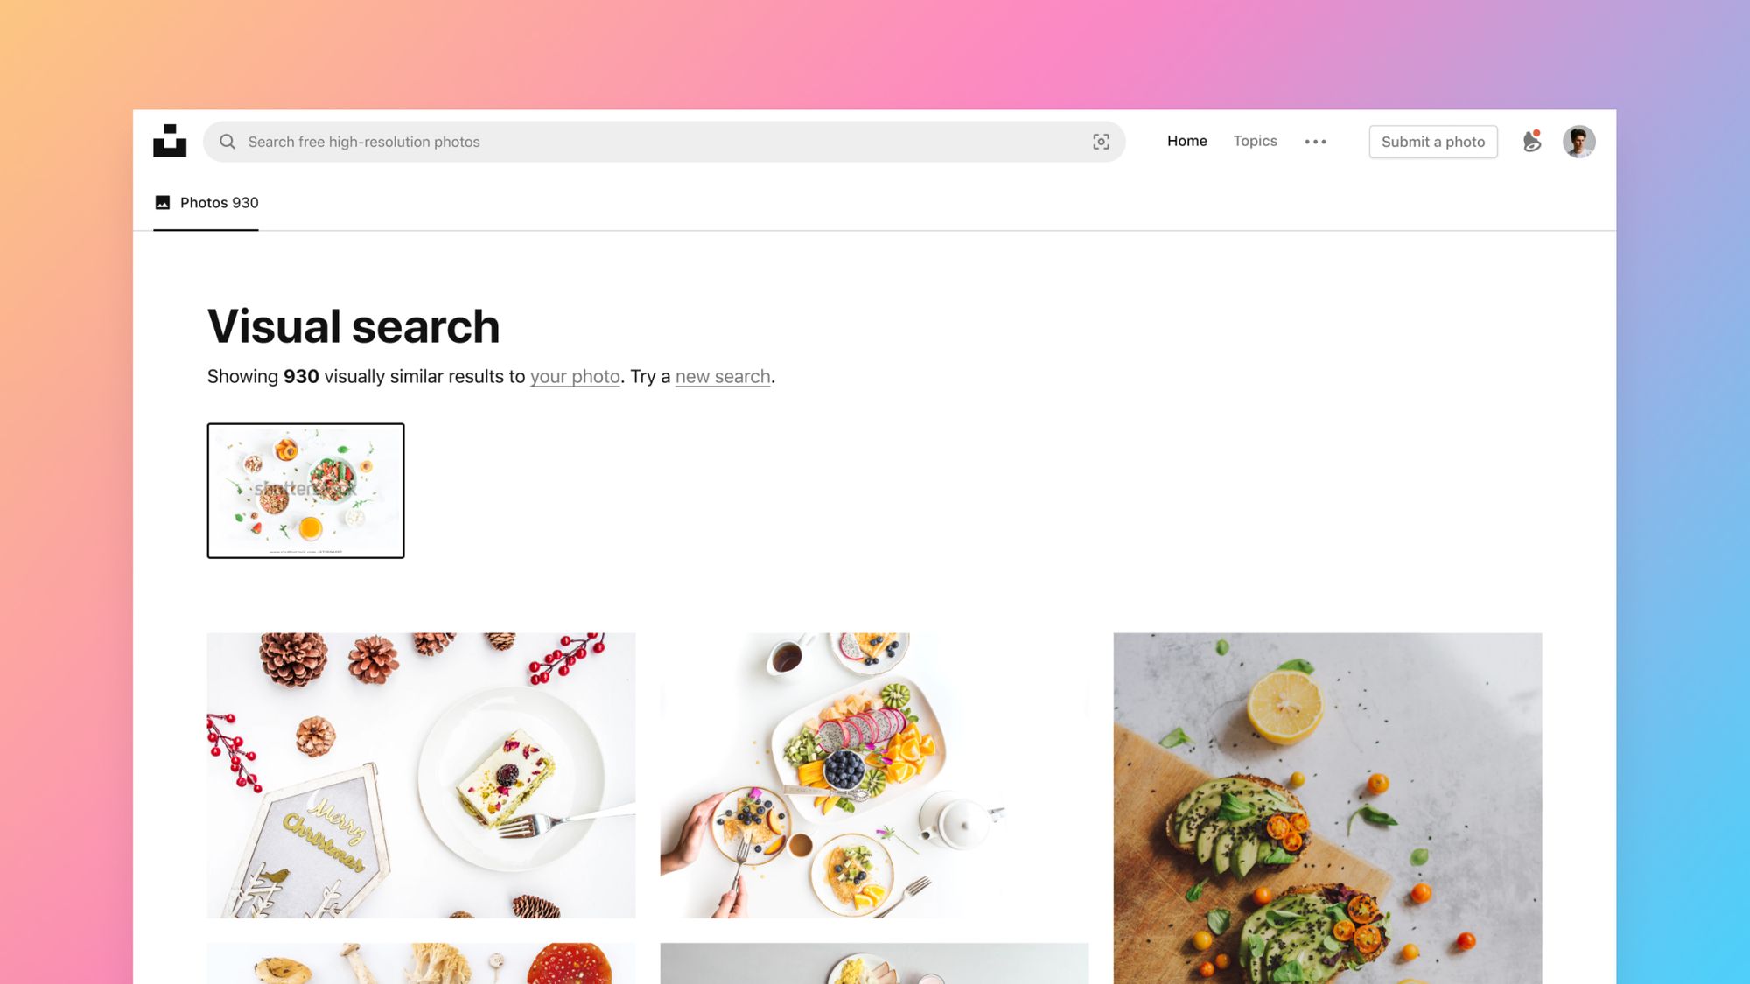Select the Photos 930 tab
Screen dimensions: 1750x984
206,203
